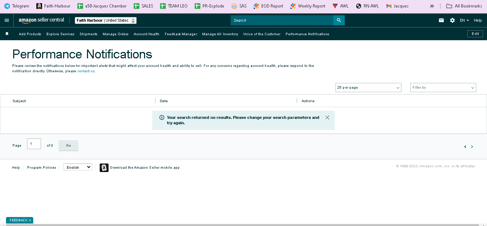Open Feedback Manager
The image size is (487, 226).
point(181,34)
